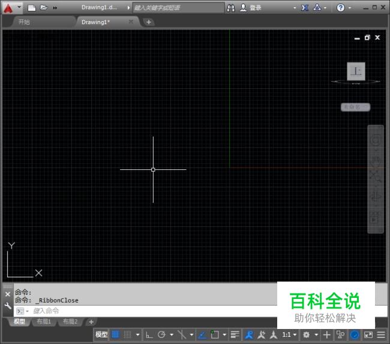Restore the drawing viewport window
Screen dimensions: 390x344
click(367, 38)
